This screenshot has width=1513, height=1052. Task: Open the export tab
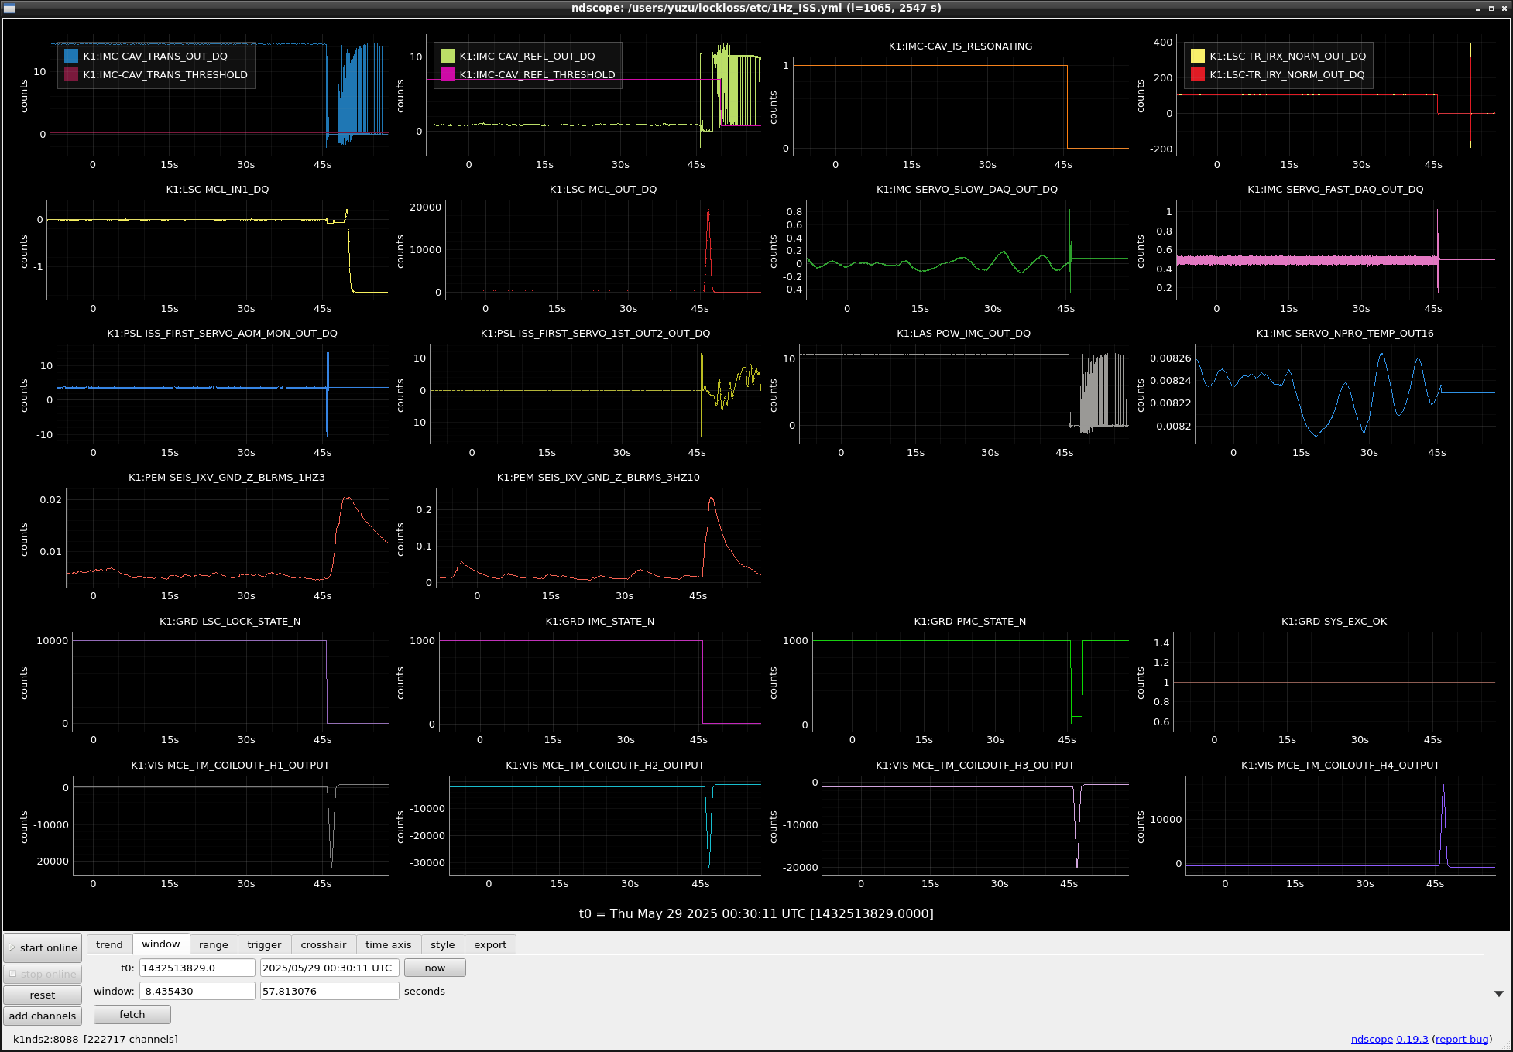490,944
